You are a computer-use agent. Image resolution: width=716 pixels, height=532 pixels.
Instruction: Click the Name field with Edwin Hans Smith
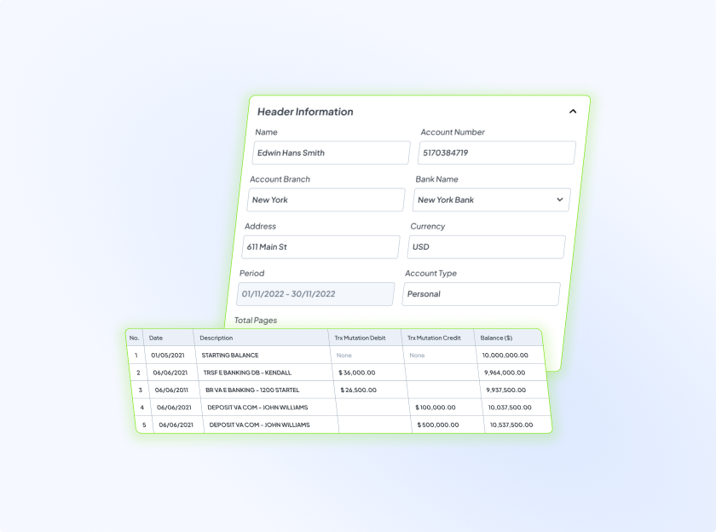click(332, 153)
